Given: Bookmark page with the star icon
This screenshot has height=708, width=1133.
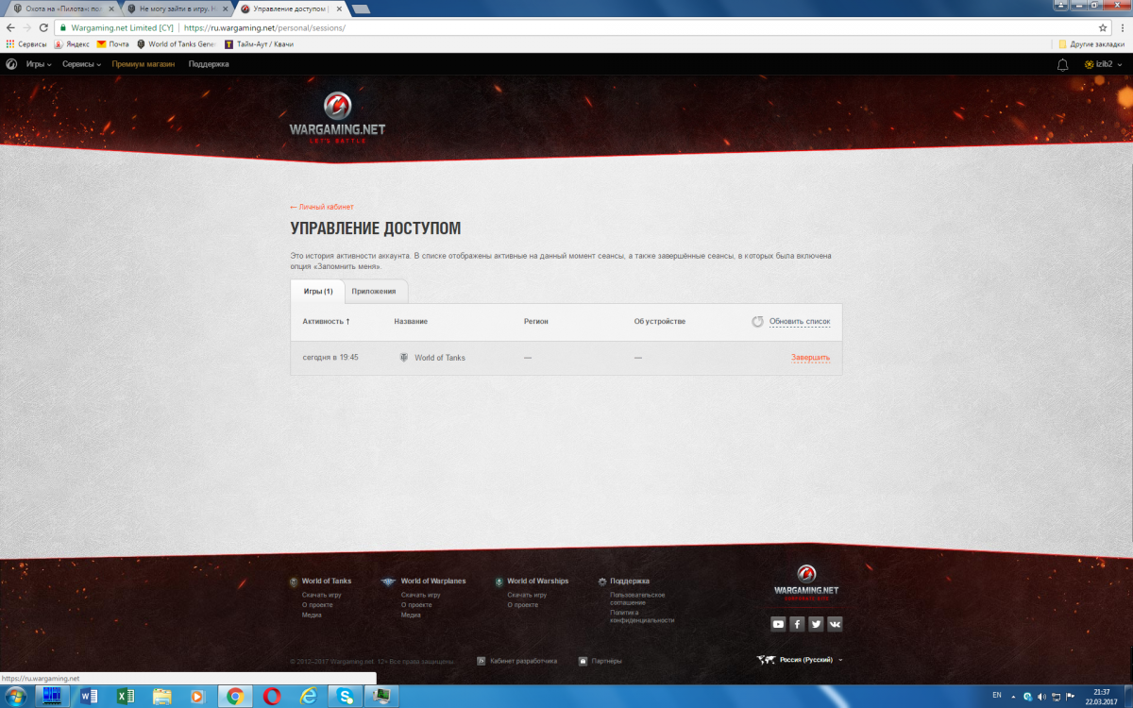Looking at the screenshot, I should 1103,27.
